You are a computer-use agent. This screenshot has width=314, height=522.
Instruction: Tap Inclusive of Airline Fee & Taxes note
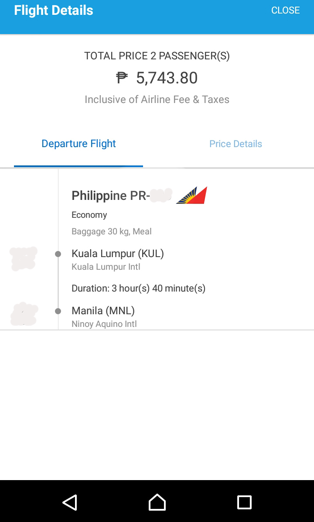point(157,100)
